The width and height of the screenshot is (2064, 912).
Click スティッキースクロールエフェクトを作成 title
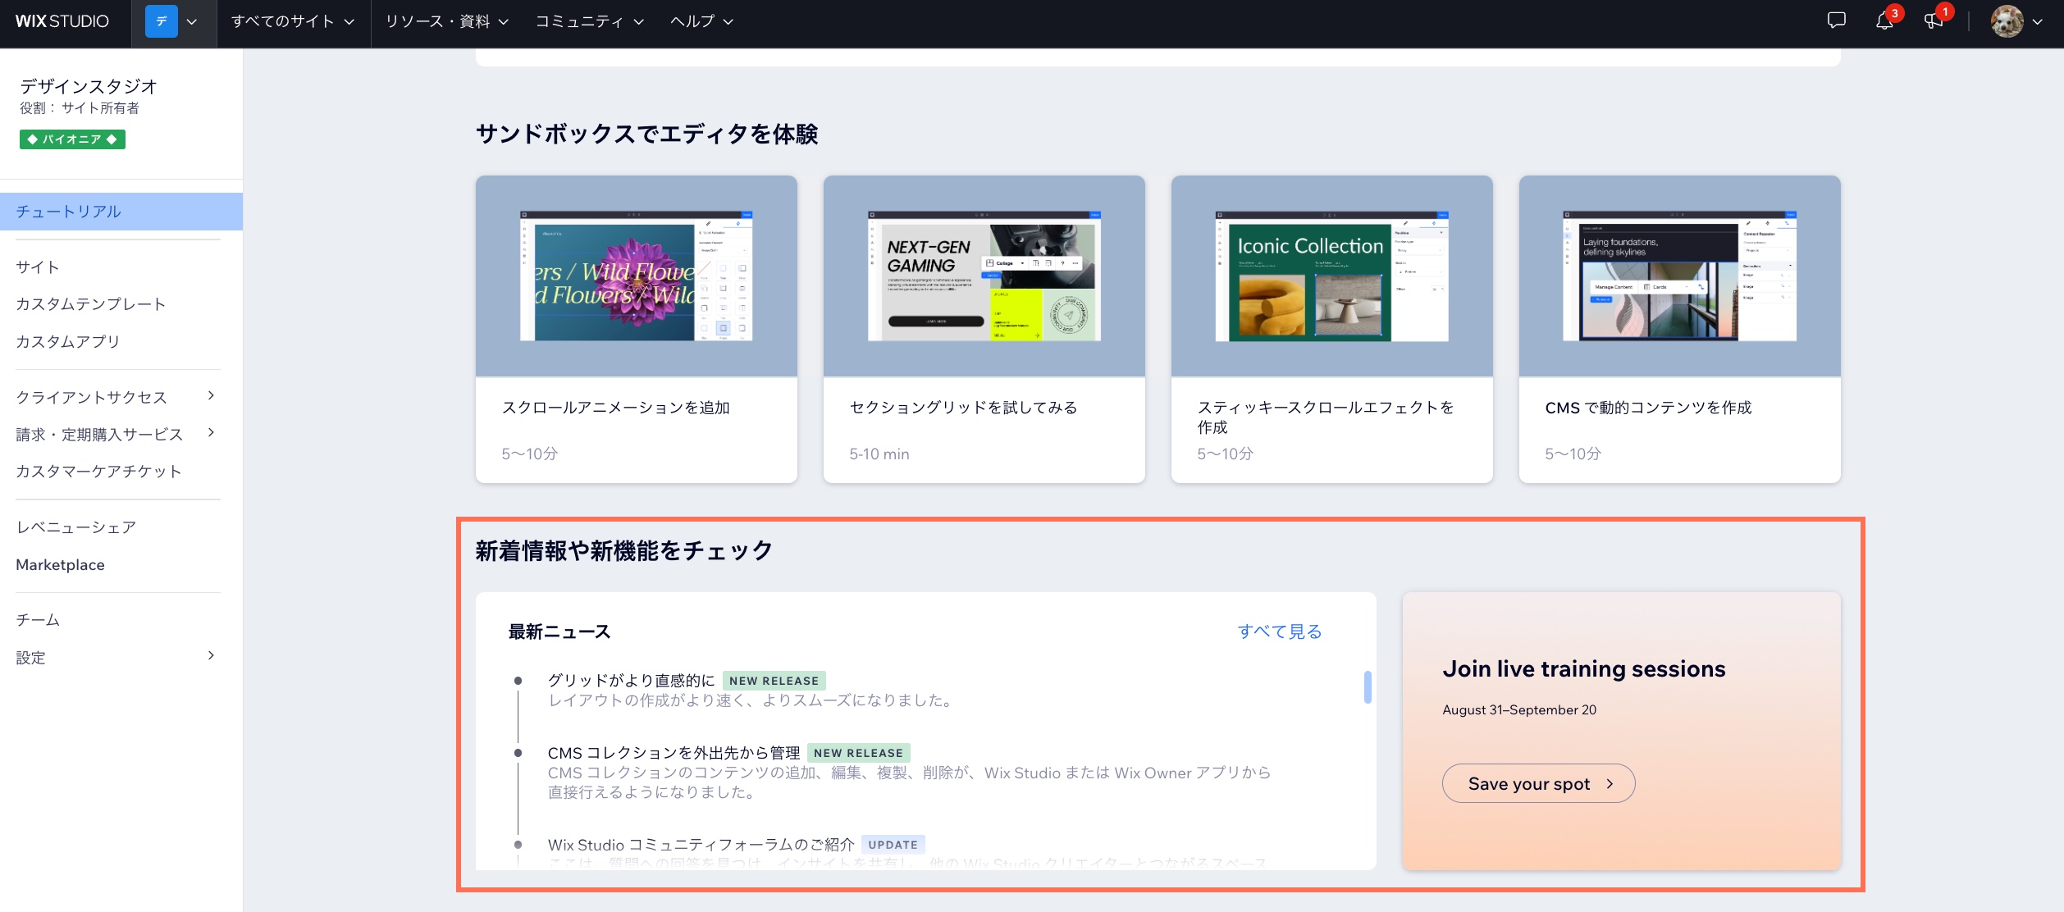click(x=1325, y=417)
